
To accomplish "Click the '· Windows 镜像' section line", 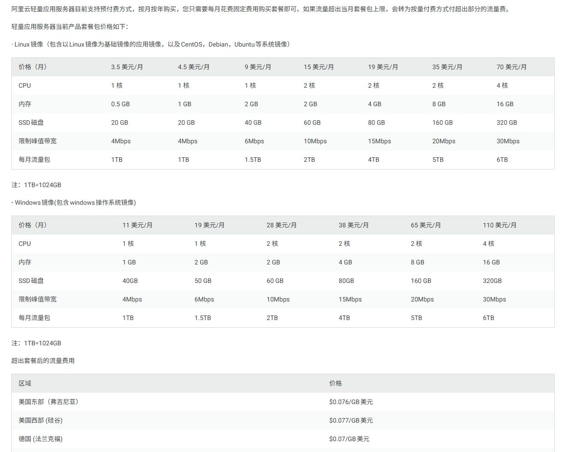I will (74, 202).
